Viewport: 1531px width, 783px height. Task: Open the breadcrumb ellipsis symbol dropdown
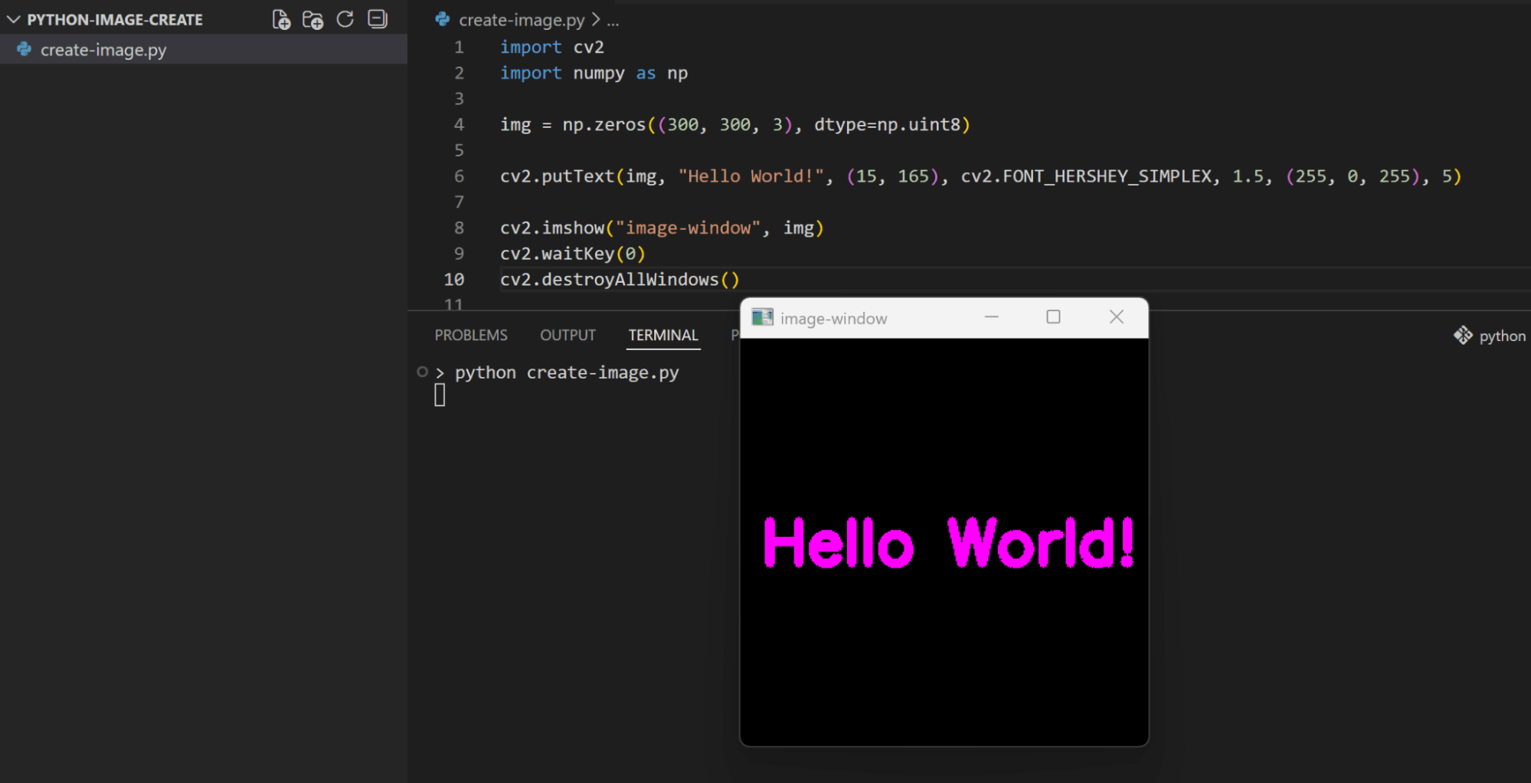click(x=613, y=21)
